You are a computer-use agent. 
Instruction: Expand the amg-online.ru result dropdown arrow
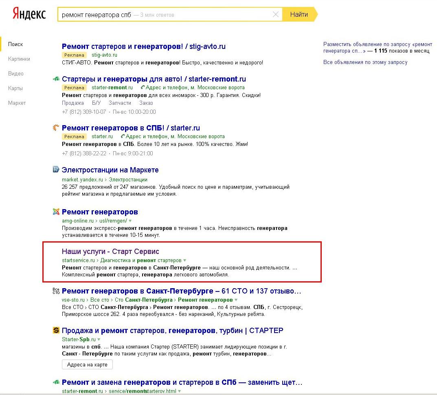tap(130, 221)
